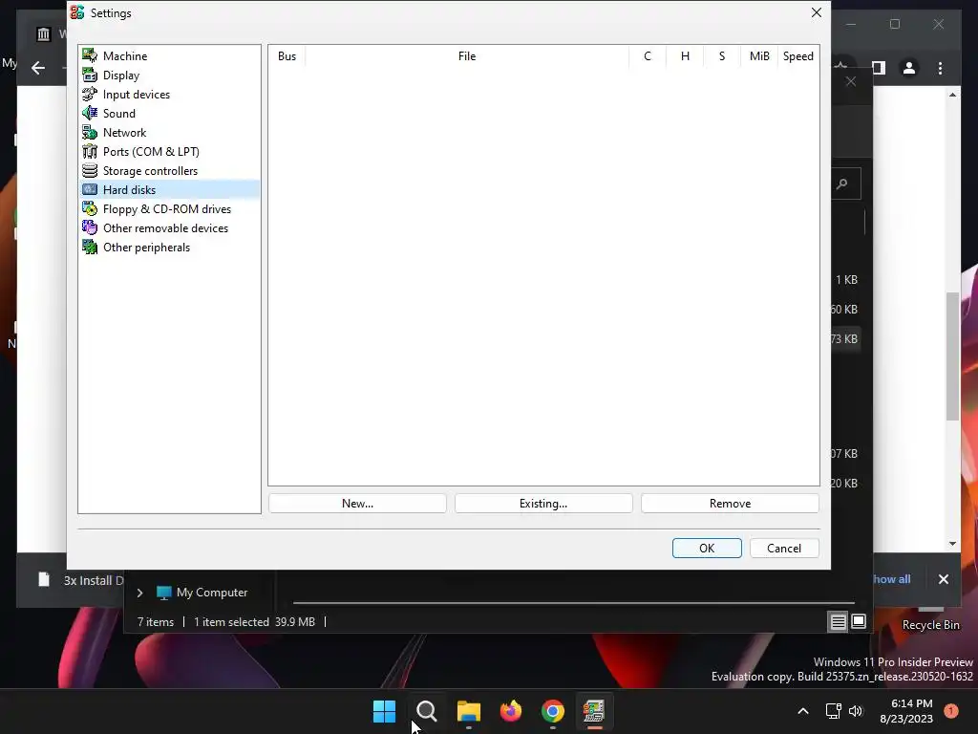The width and height of the screenshot is (978, 734).
Task: Select the Display category icon
Action: tap(90, 76)
